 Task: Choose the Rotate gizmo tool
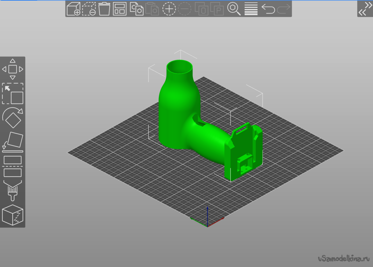click(13, 117)
